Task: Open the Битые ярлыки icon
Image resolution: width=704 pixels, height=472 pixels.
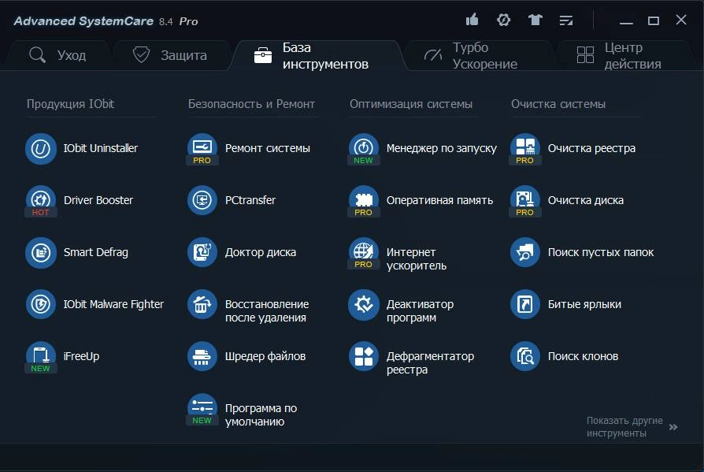Action: [525, 304]
